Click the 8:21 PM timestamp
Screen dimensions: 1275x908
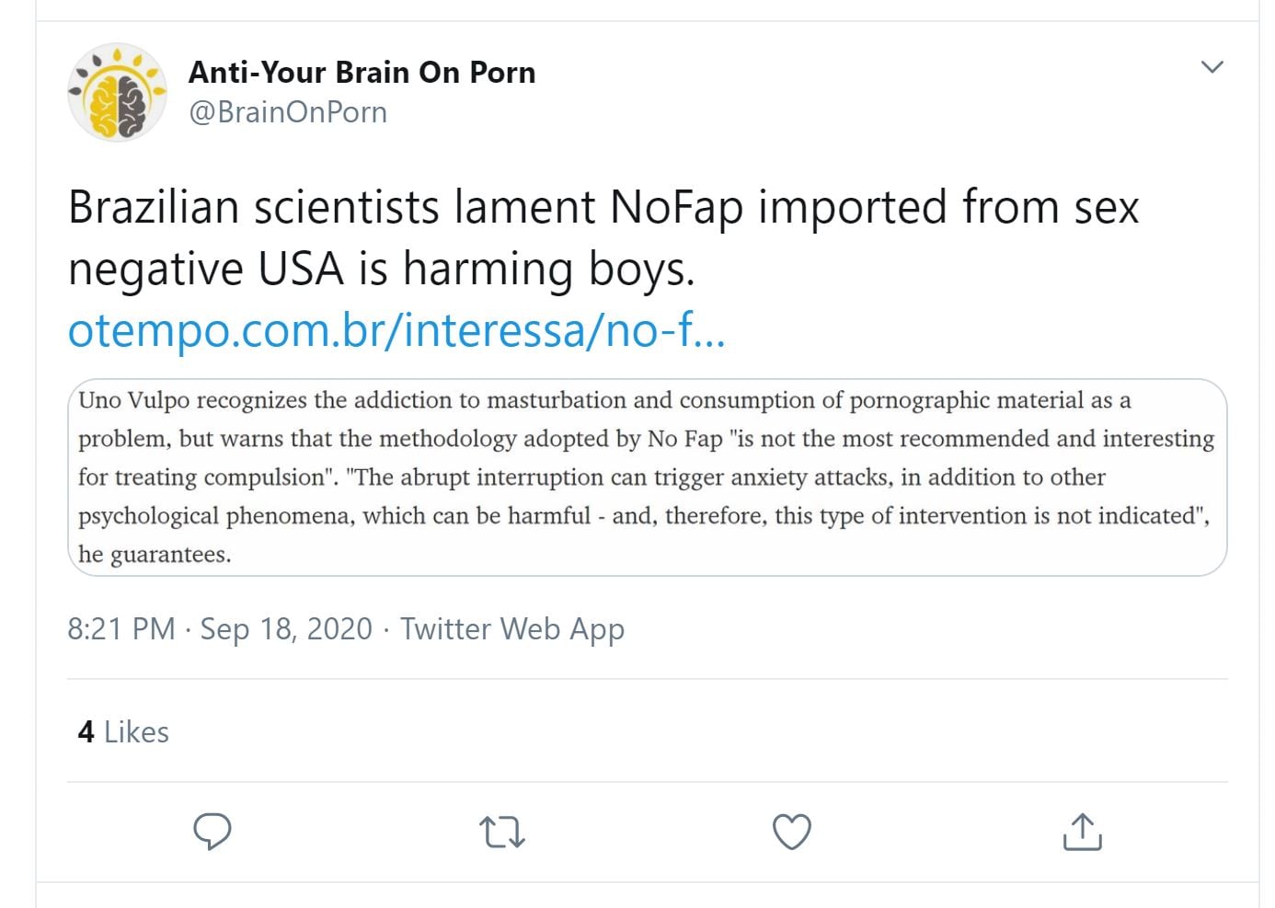[x=121, y=629]
